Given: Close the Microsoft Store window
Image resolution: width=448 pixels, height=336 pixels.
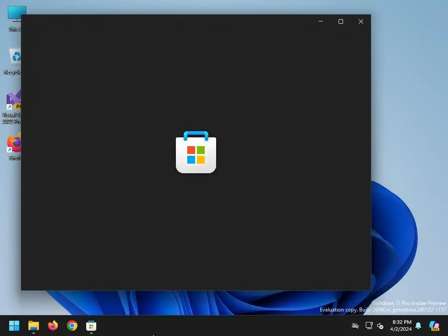Looking at the screenshot, I should tap(361, 21).
